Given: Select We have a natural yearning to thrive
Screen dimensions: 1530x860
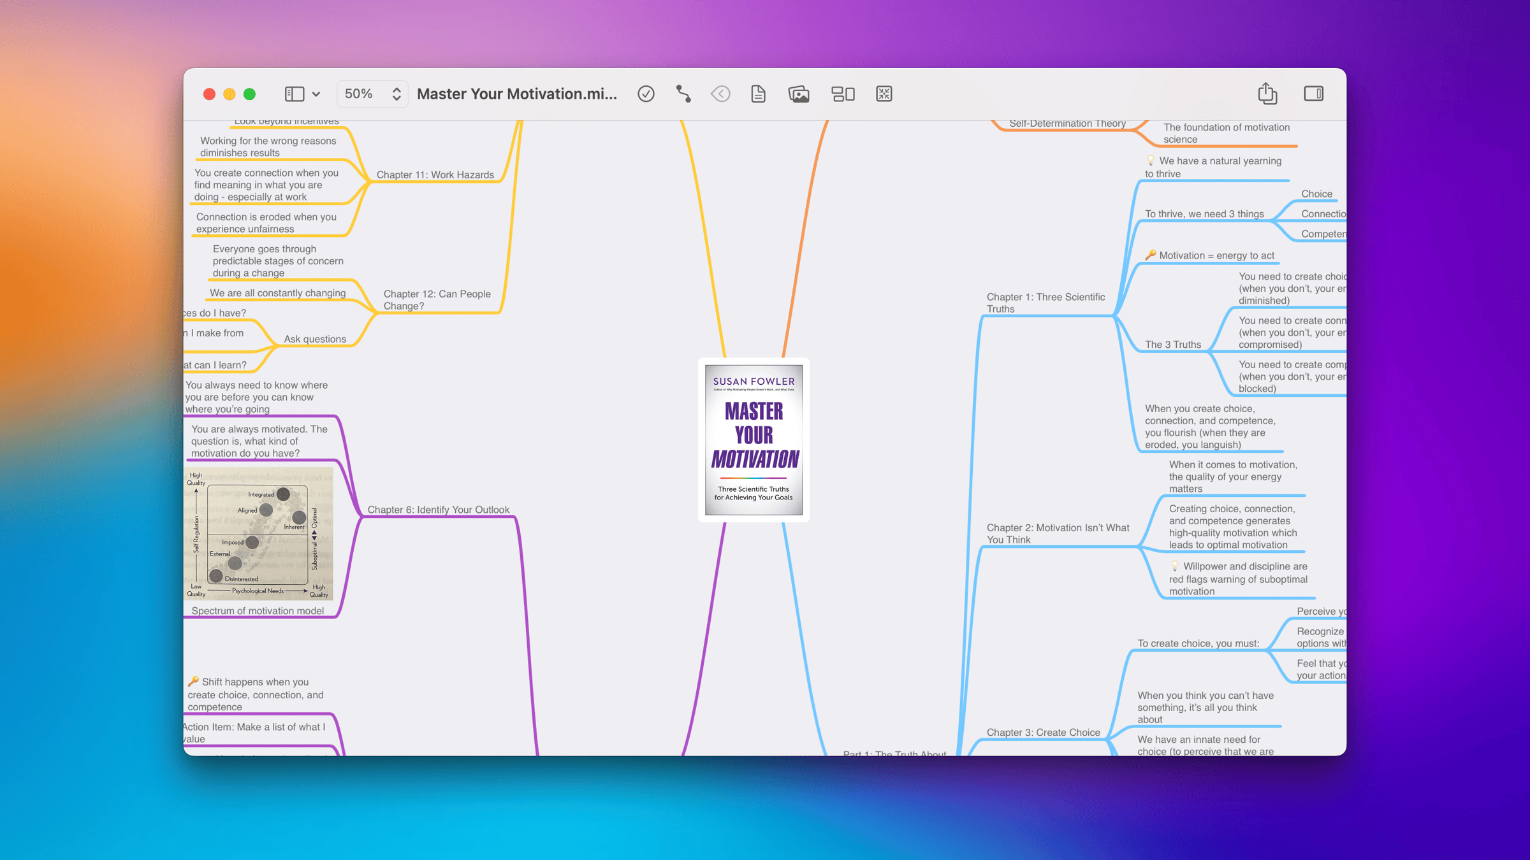Looking at the screenshot, I should (1213, 167).
